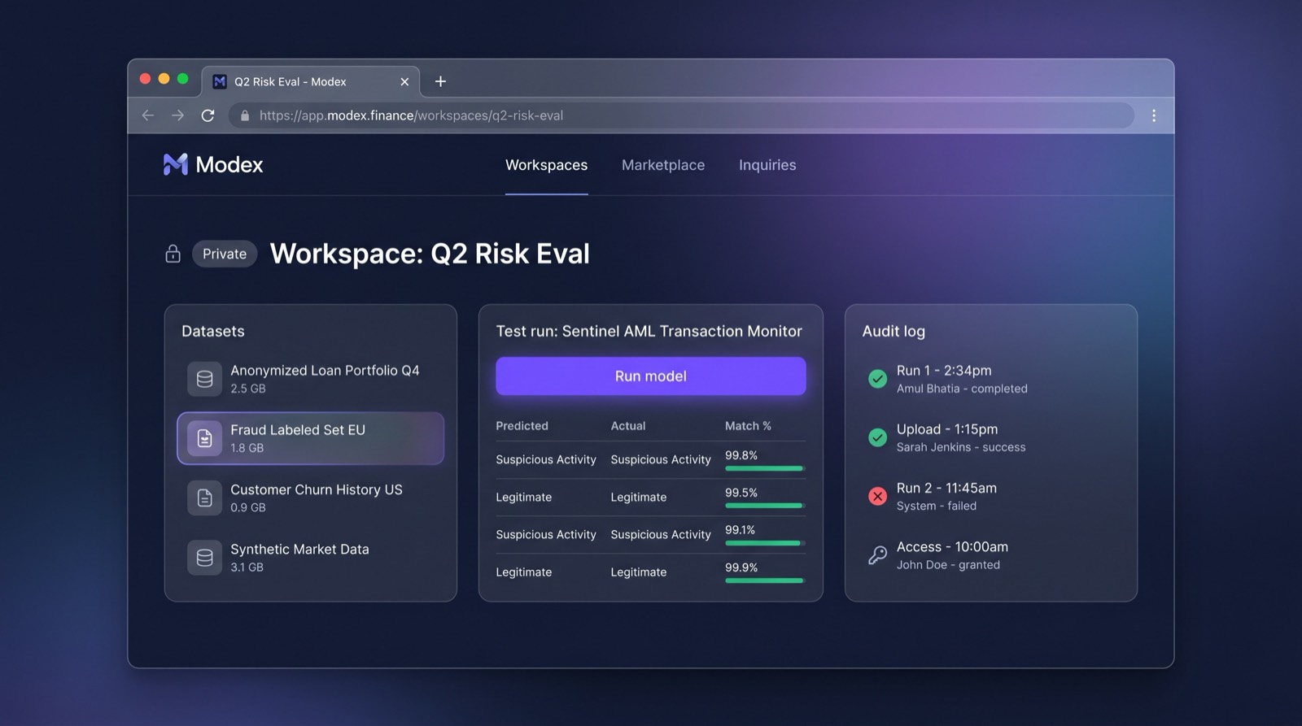
Task: Select Anonymized Loan Portfolio Q4 dataset
Action: pos(311,379)
